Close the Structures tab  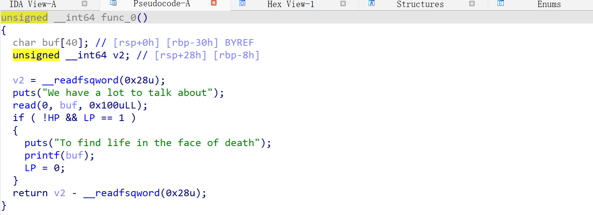pos(472,4)
